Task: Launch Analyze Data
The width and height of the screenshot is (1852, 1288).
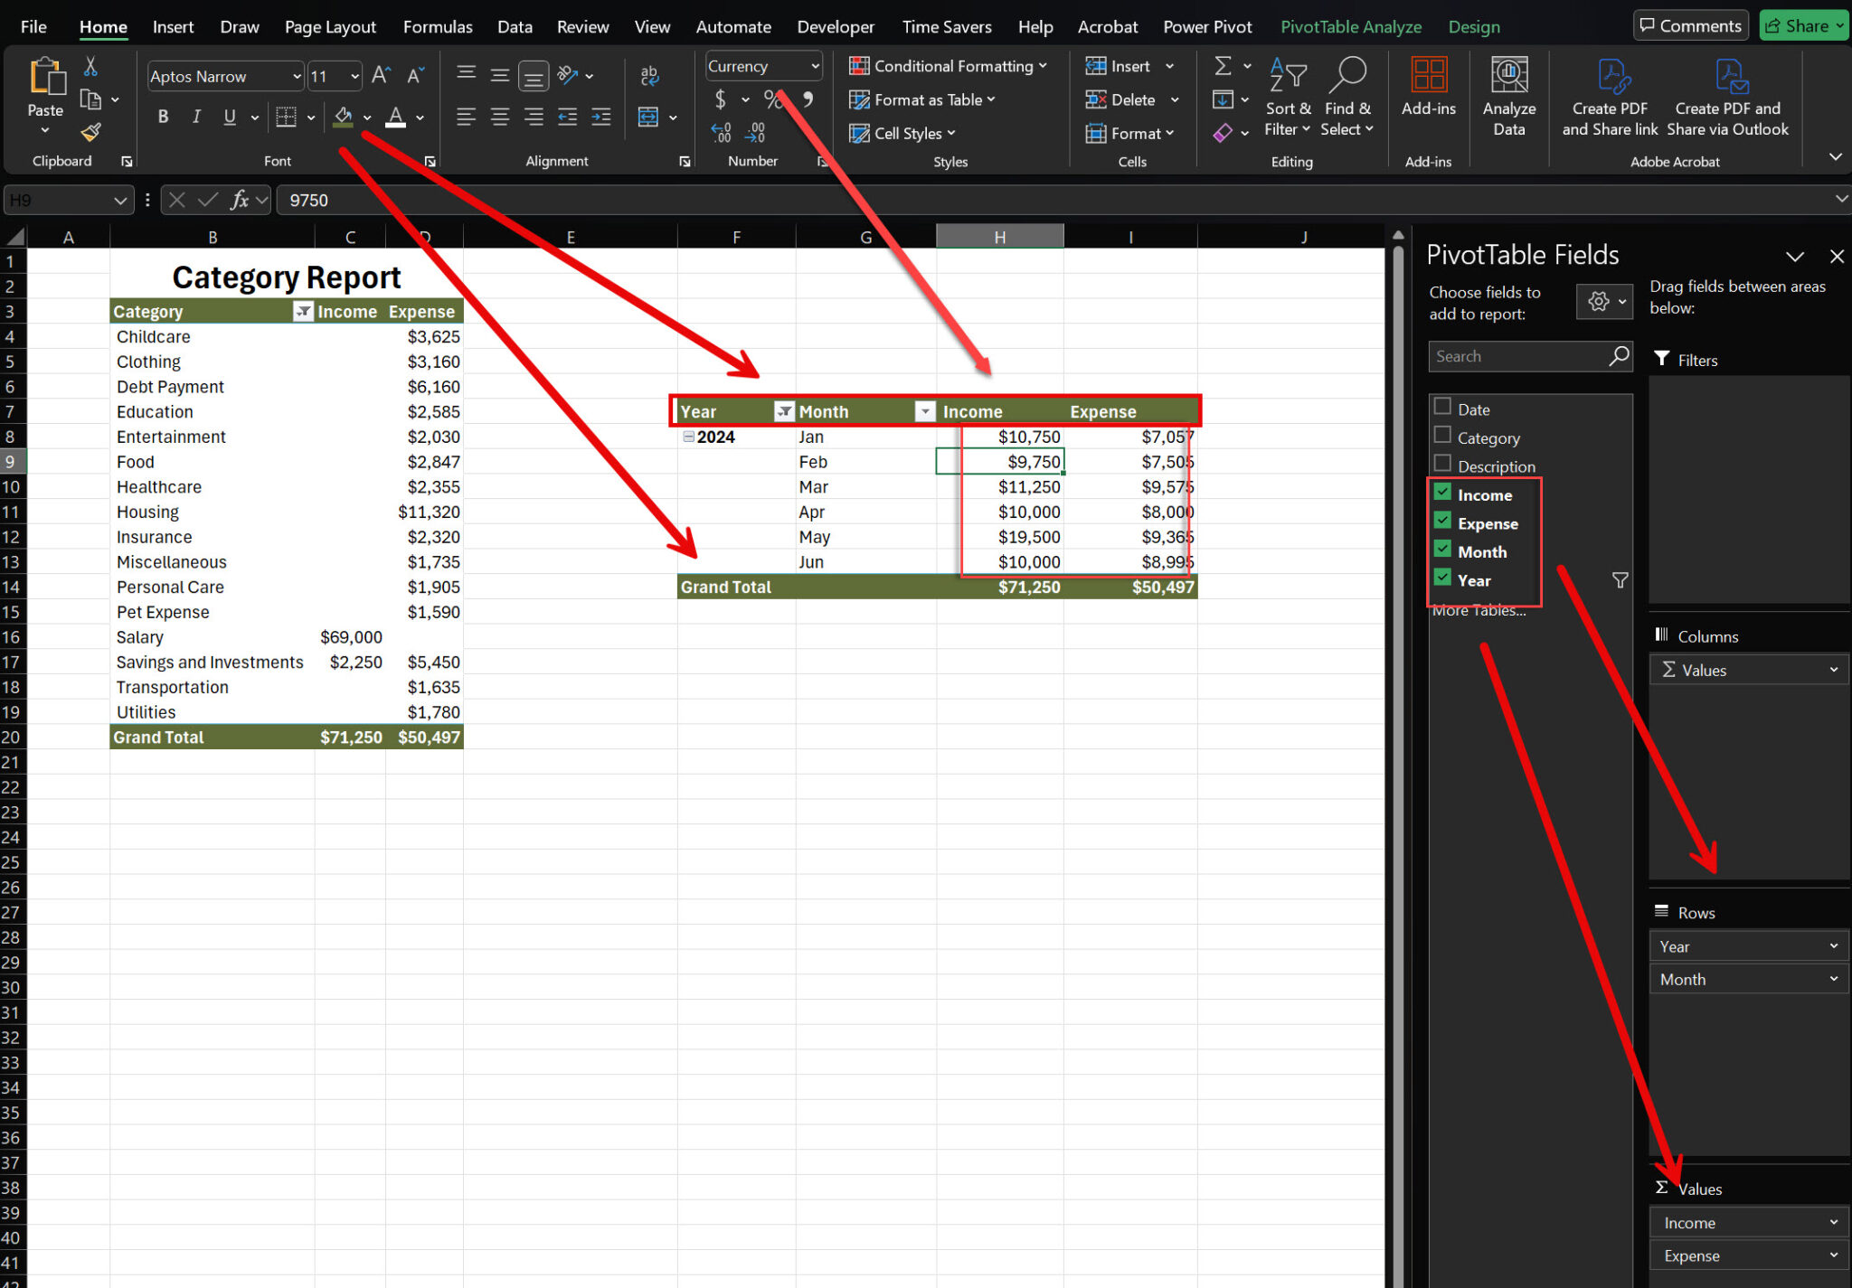Action: coord(1508,95)
